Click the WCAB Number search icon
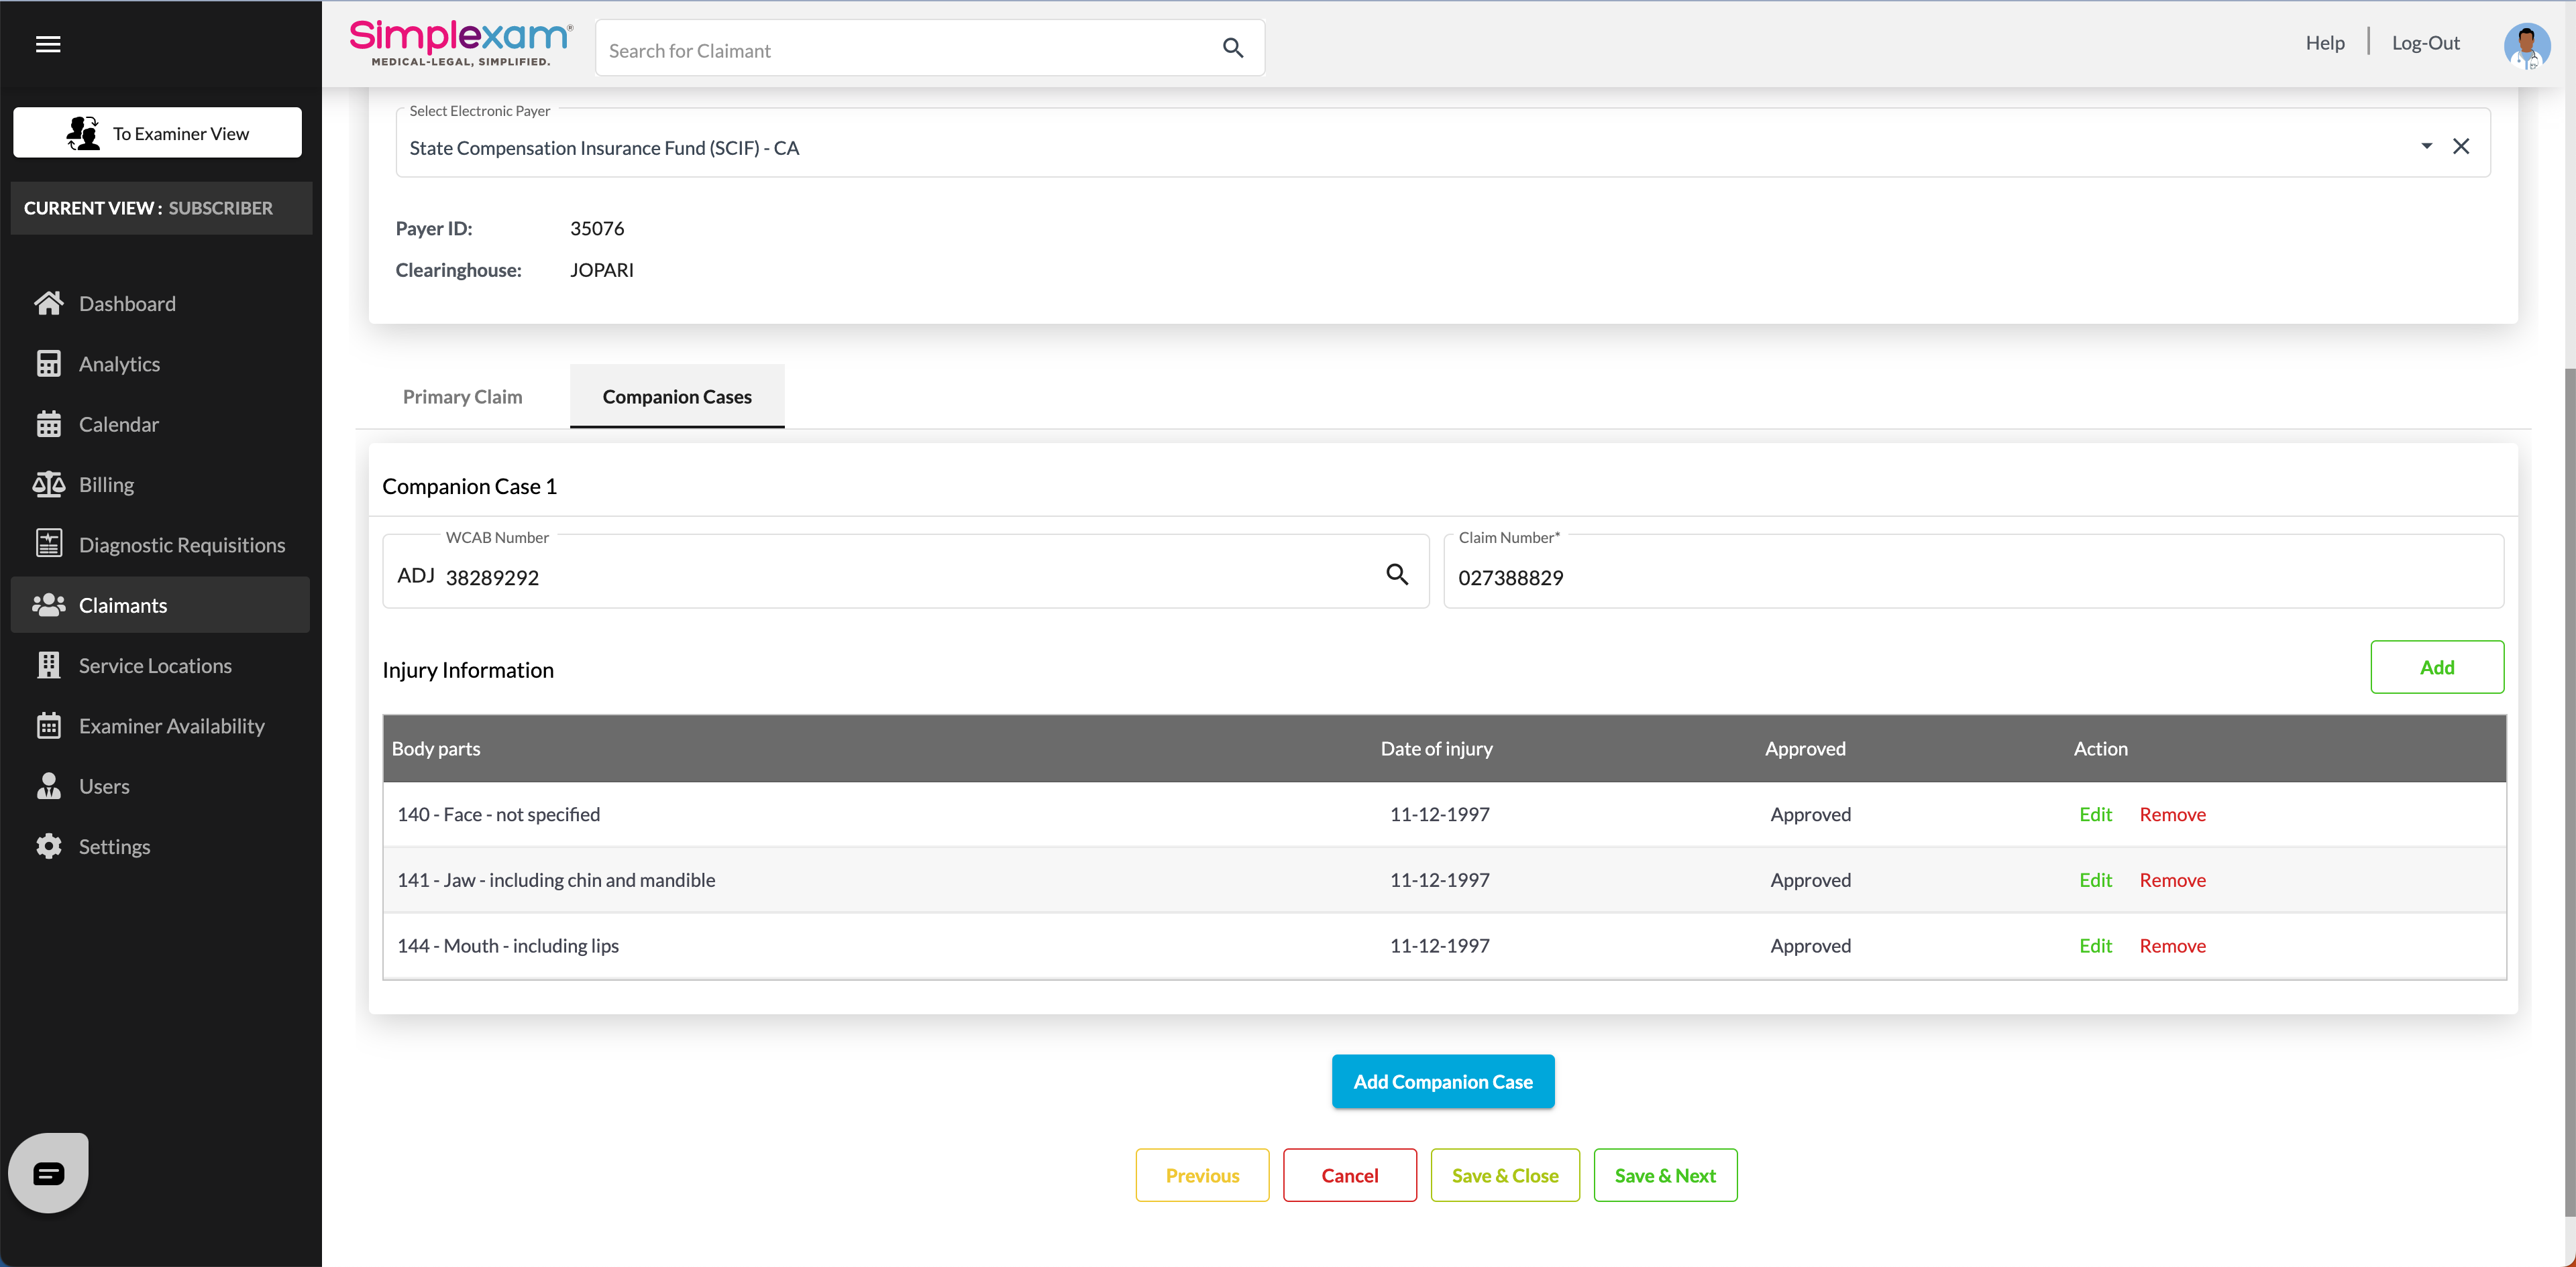2576x1267 pixels. (1397, 575)
